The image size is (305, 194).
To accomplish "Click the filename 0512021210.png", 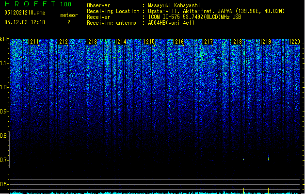I will [x=25, y=13].
